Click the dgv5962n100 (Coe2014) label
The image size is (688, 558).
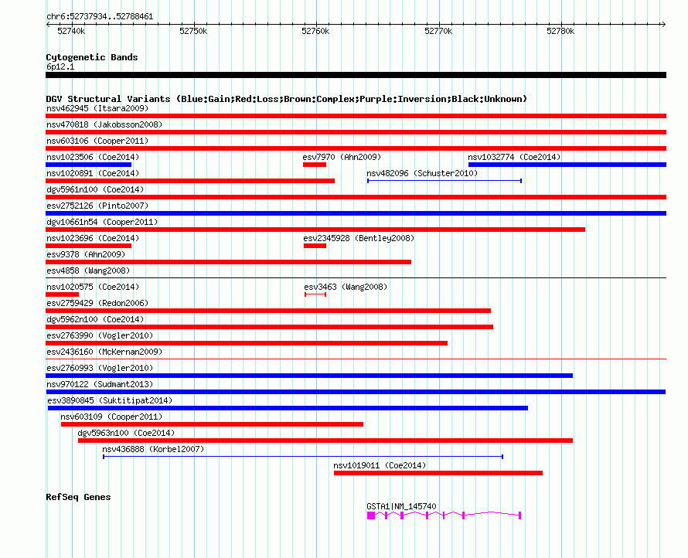pos(95,319)
